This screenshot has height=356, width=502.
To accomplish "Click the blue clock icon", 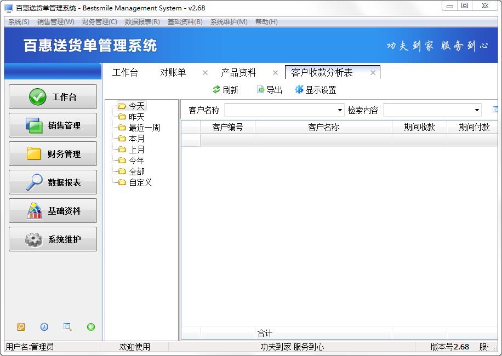I will pos(44,327).
